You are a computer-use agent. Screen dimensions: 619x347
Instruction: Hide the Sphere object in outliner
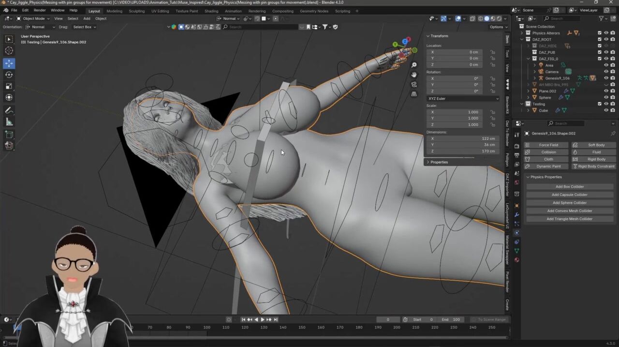[x=606, y=97]
